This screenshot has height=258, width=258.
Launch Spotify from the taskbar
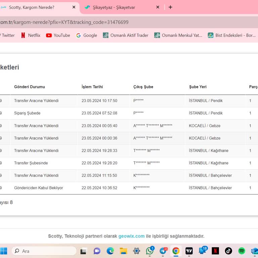coord(242,251)
